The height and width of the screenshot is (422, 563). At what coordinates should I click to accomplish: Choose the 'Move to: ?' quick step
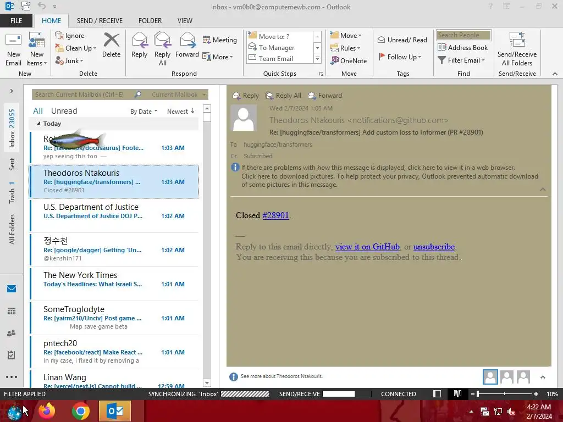pyautogui.click(x=280, y=36)
